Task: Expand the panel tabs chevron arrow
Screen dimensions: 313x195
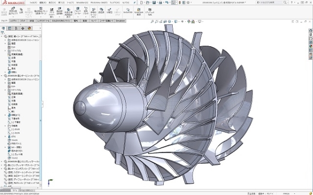Action: point(40,28)
